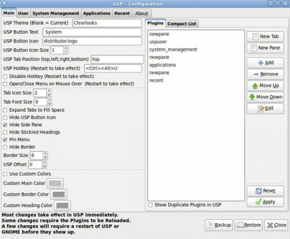Image resolution: width=290 pixels, height=239 pixels.
Task: Check Show Duplicate Plugins in USP
Action: (150, 205)
